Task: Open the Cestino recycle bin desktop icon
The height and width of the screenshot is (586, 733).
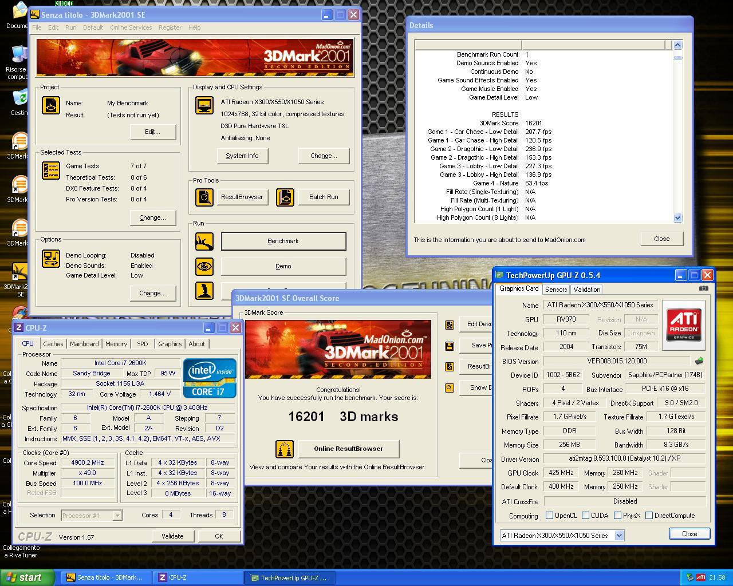Action: point(19,102)
